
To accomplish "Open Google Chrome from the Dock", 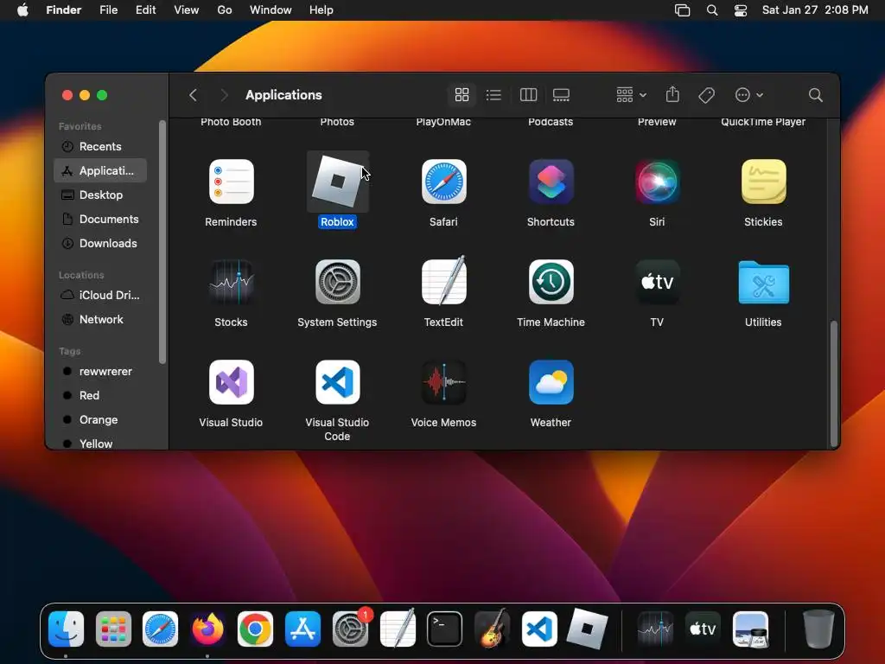I will pyautogui.click(x=255, y=629).
